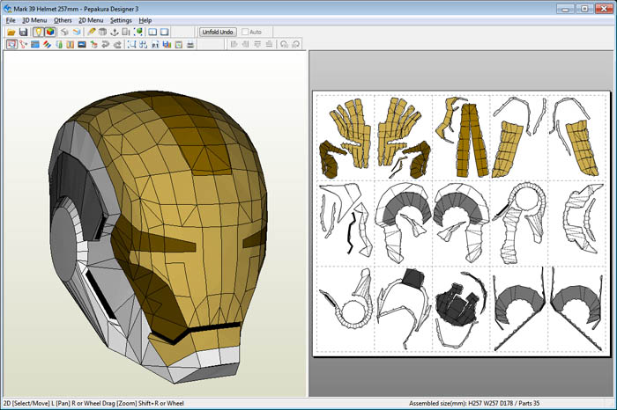617x410 pixels.
Task: Click the green cube with selection corners icon
Action: point(138,33)
